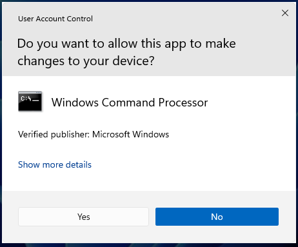The width and height of the screenshot is (298, 247).
Task: Click the black C:\ console icon
Action: (x=30, y=101)
